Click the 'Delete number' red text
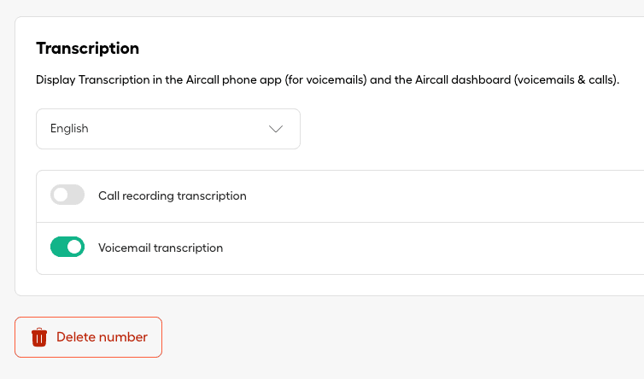The width and height of the screenshot is (644, 379). click(102, 337)
